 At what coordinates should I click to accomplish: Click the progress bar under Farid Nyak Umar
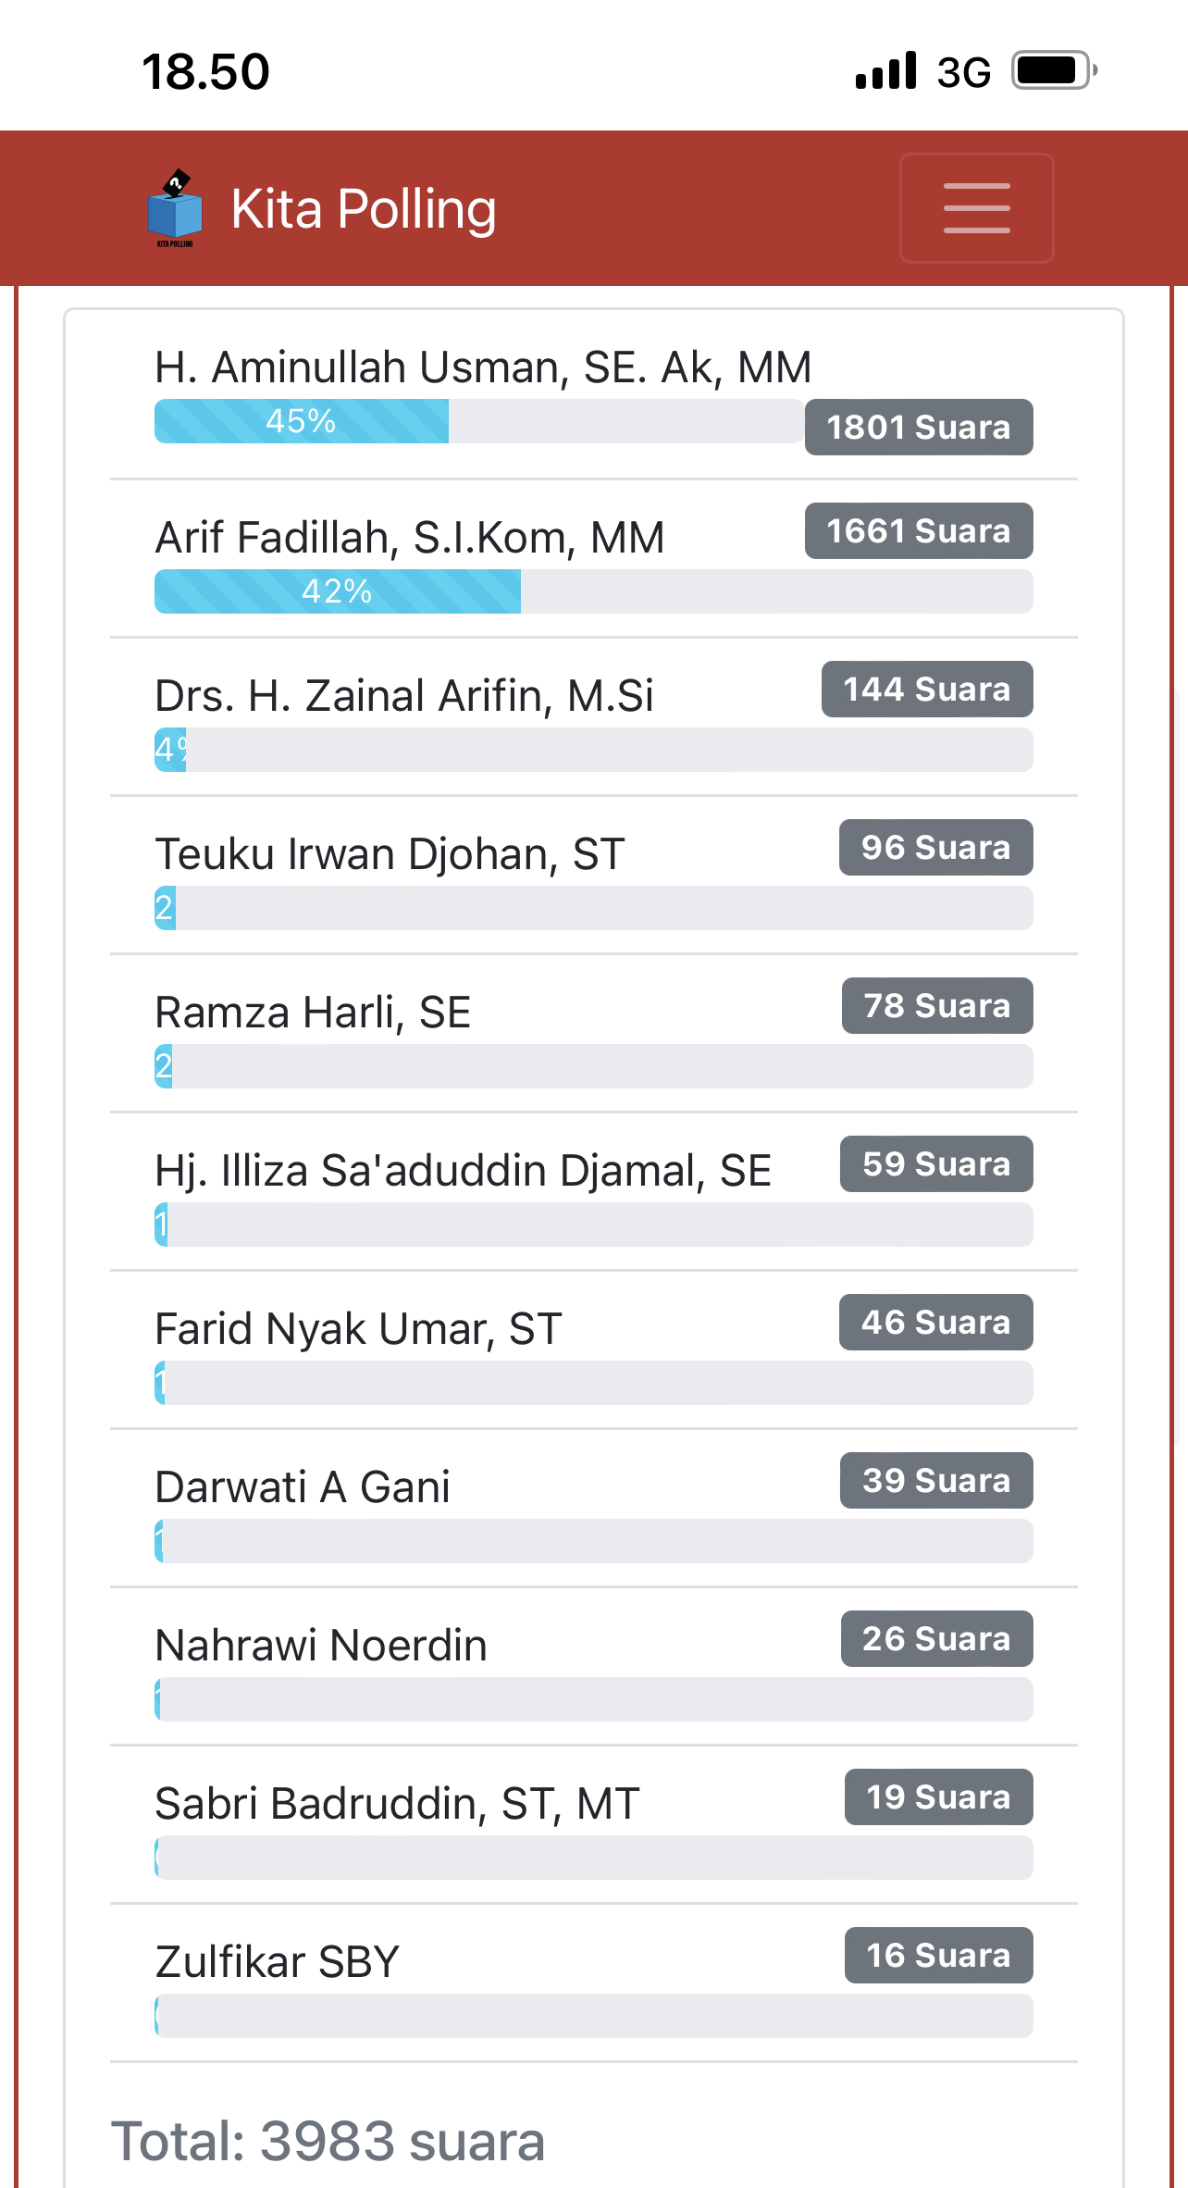tap(593, 1383)
